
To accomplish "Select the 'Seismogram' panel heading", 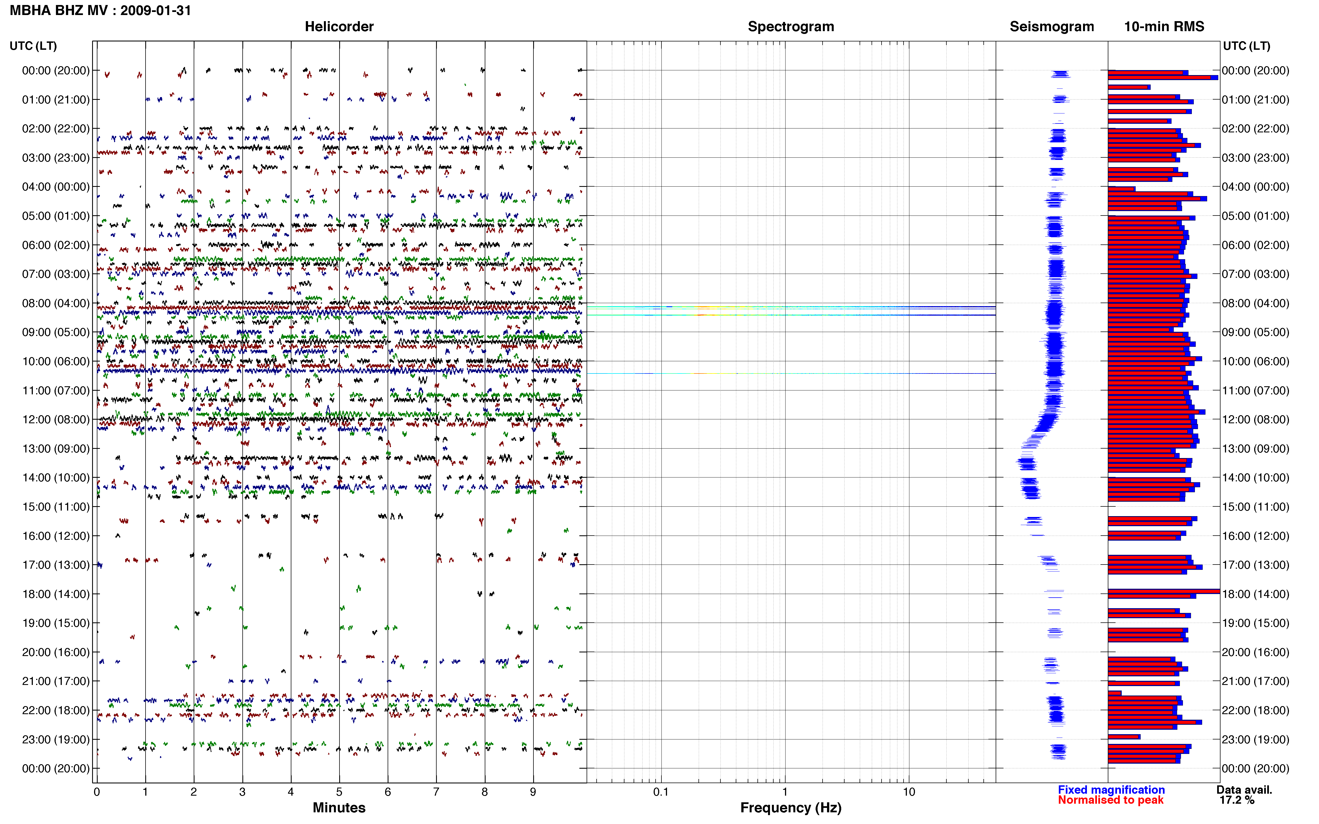I will [1051, 27].
